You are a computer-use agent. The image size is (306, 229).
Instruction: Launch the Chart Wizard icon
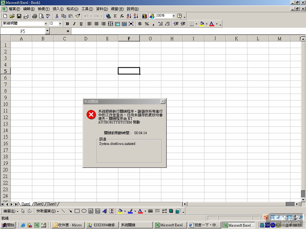[145, 16]
